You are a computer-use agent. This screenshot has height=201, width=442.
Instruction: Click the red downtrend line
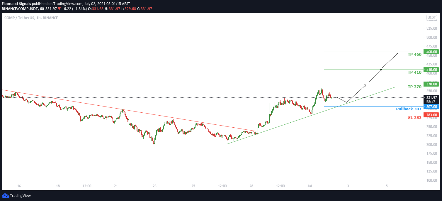click(x=129, y=111)
